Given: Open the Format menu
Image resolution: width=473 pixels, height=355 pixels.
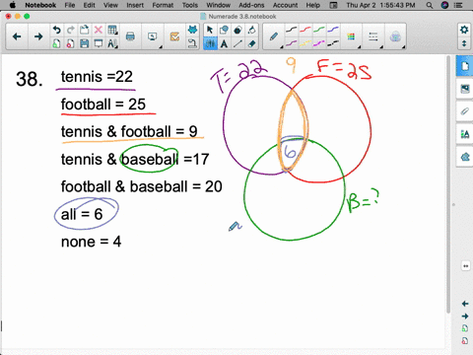Looking at the screenshot, I should pyautogui.click(x=163, y=5).
